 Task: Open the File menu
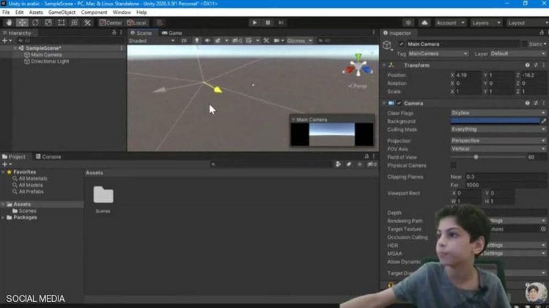point(6,12)
